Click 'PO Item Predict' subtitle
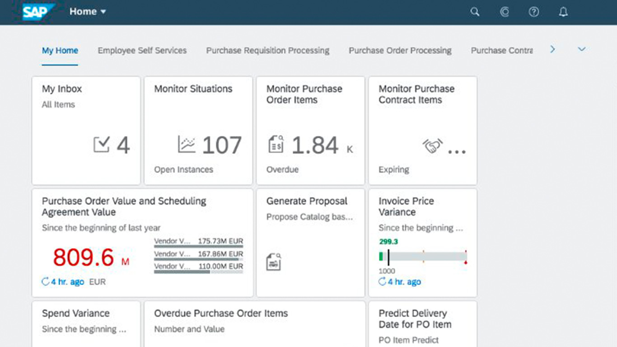This screenshot has width=617, height=347. click(408, 340)
